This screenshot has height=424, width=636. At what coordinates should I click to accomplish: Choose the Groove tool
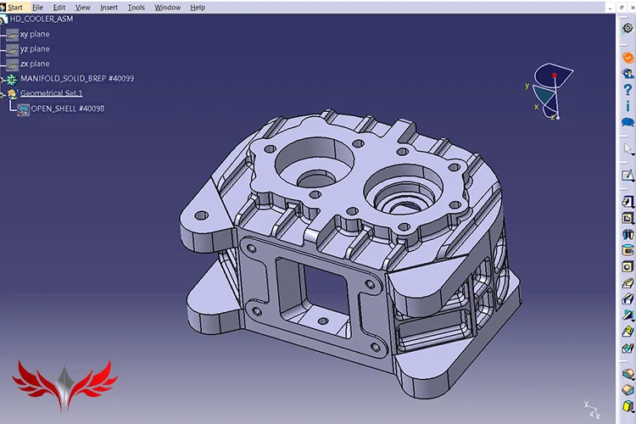[x=628, y=250]
